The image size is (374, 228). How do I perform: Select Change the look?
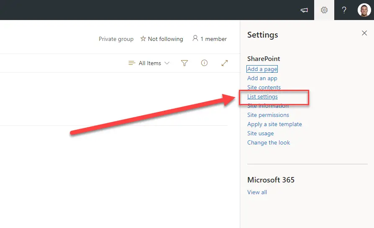(268, 142)
